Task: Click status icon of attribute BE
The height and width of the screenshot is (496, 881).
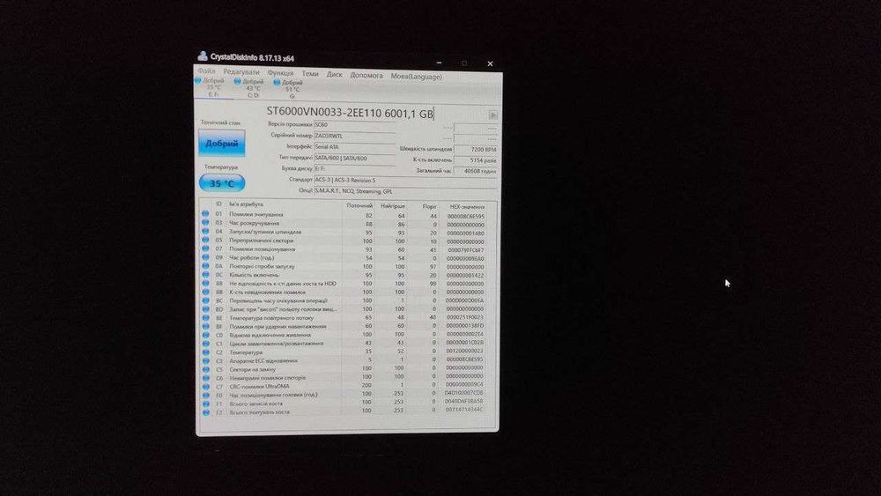Action: pos(205,317)
